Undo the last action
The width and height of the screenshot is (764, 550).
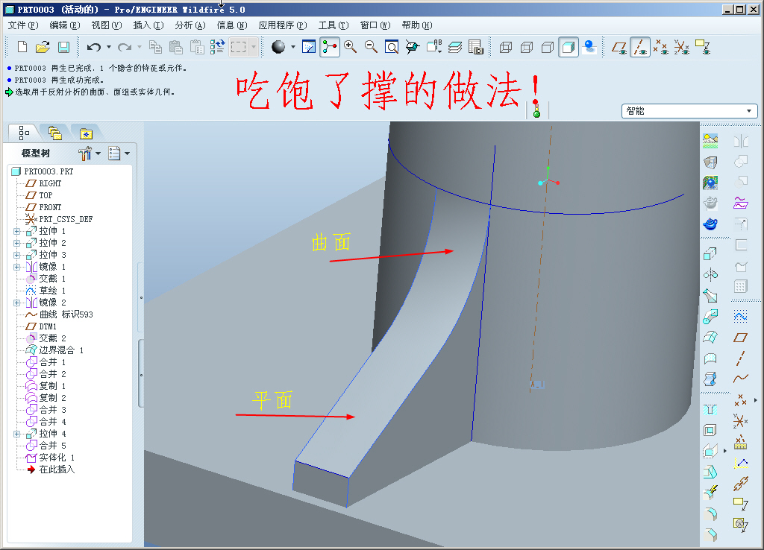click(x=93, y=47)
